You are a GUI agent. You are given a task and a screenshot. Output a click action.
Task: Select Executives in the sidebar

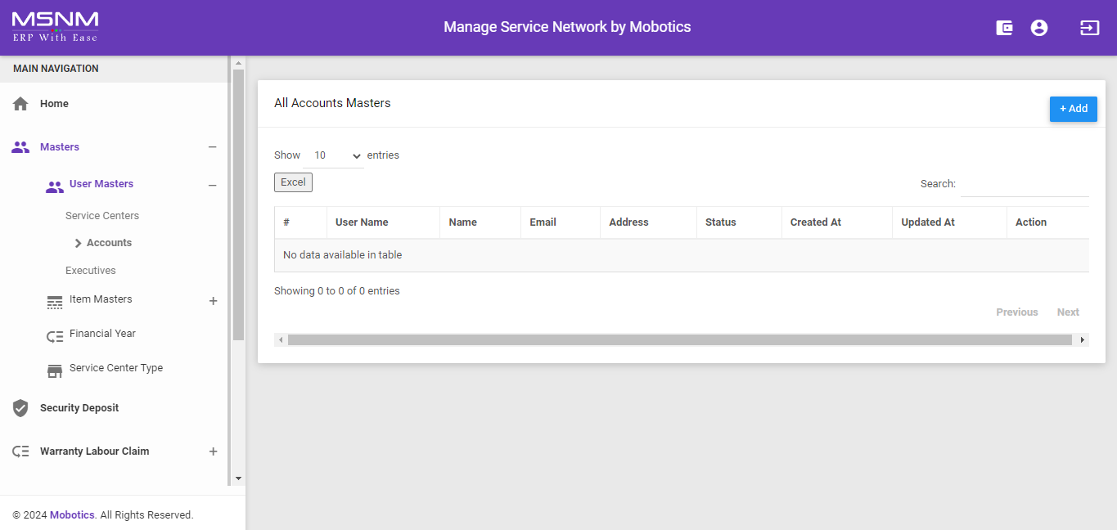[91, 271]
